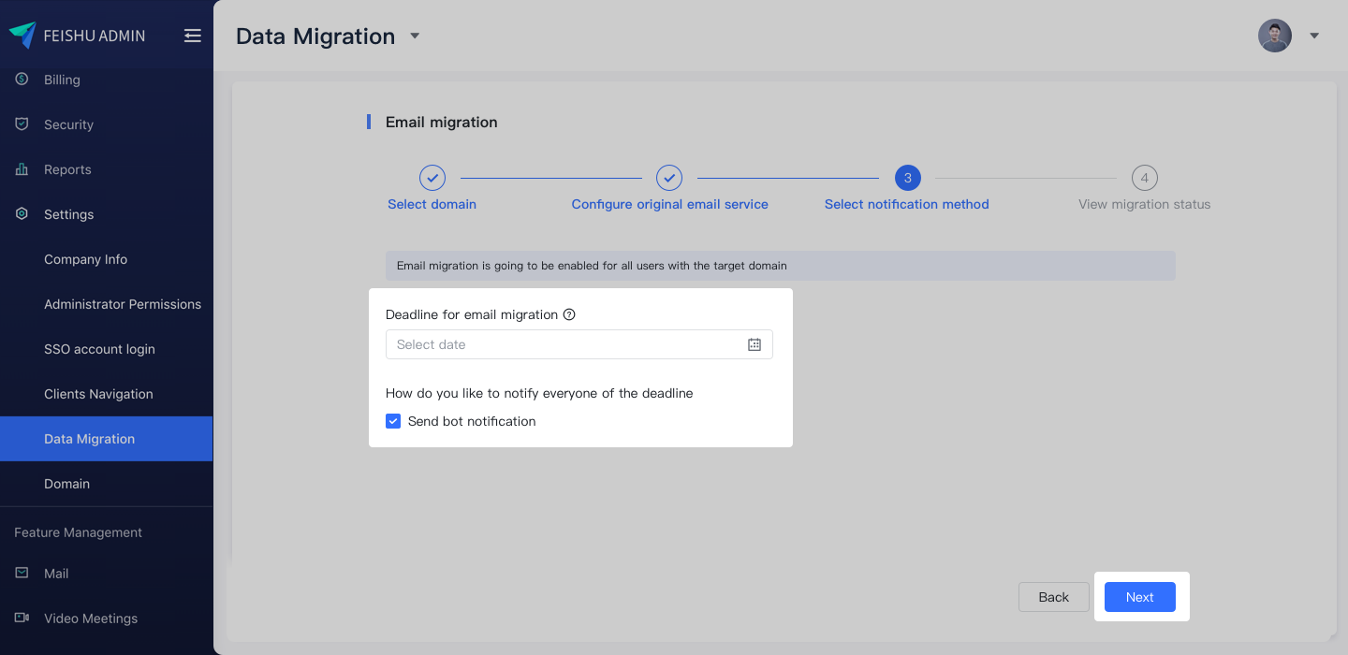Click the Feature Management section label
Viewport: 1348px width, 655px height.
click(x=79, y=532)
